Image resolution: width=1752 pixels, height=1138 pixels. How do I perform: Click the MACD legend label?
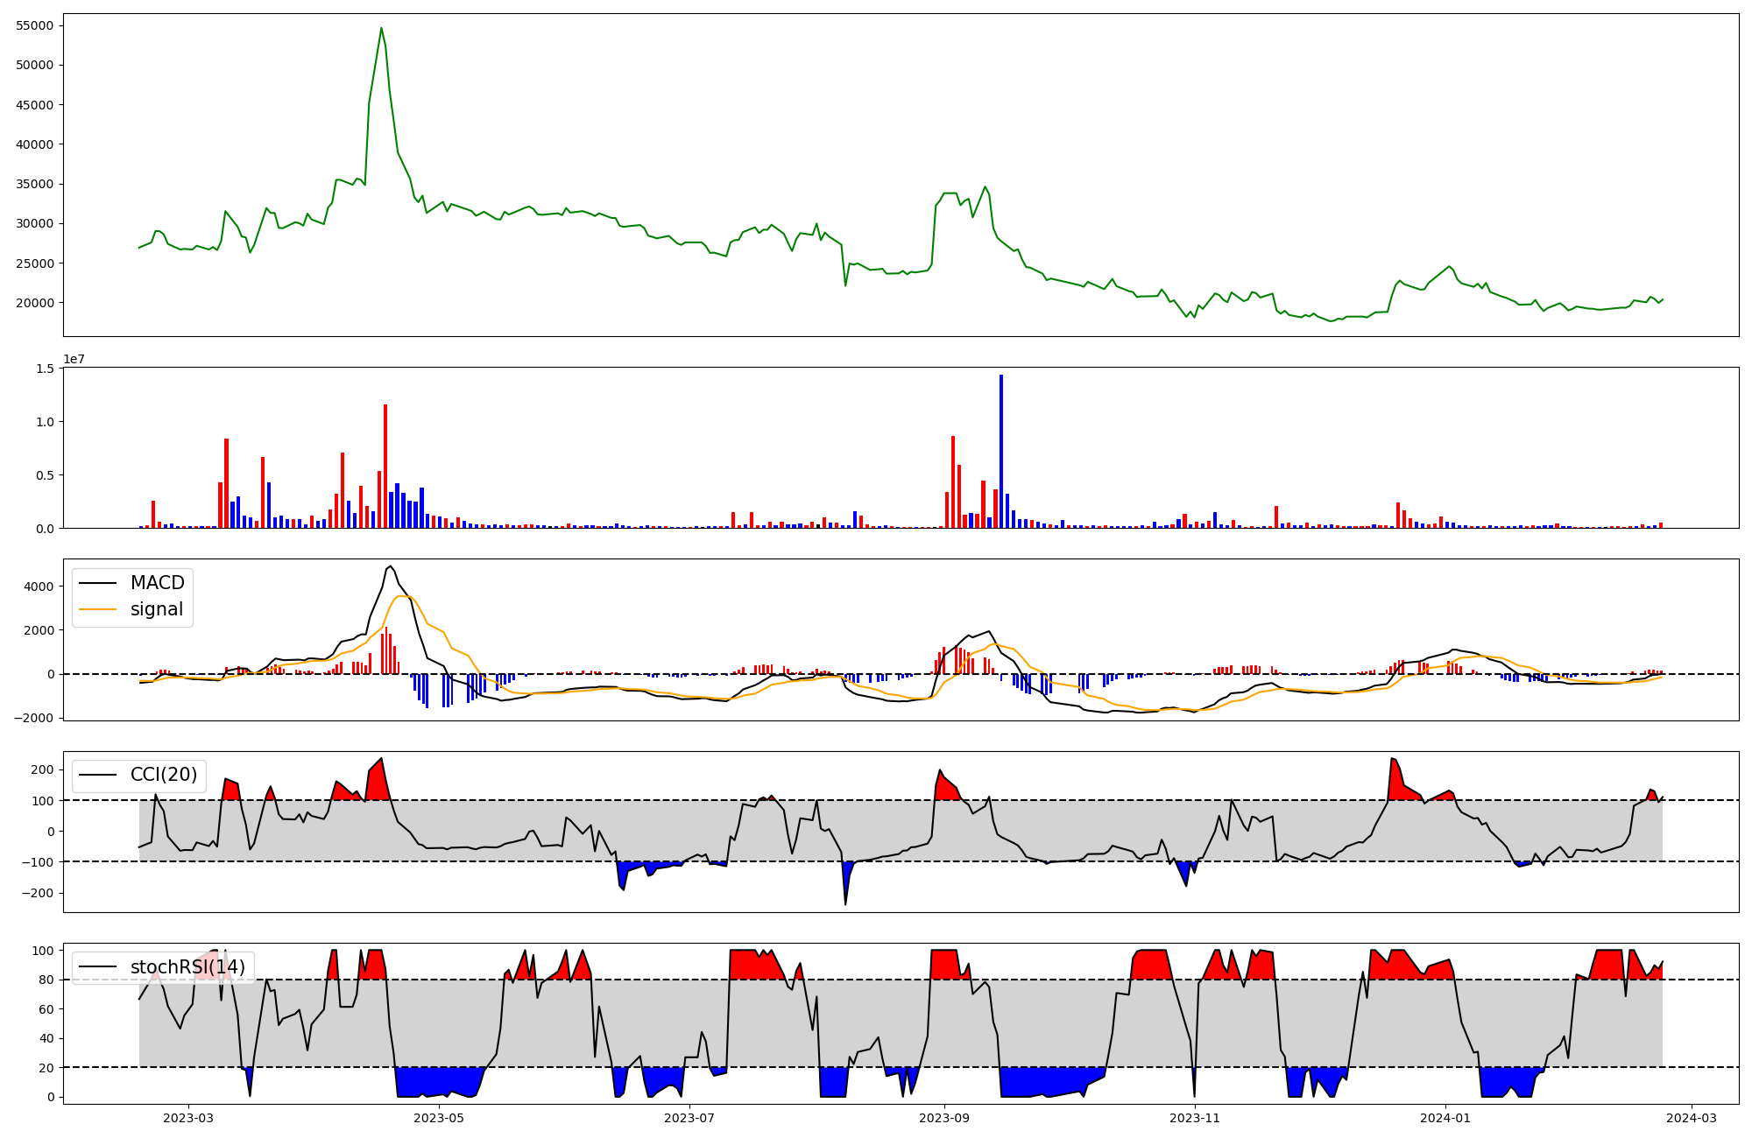pyautogui.click(x=157, y=583)
